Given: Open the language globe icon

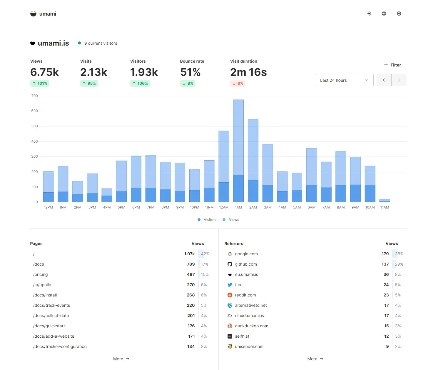Looking at the screenshot, I should coord(384,14).
